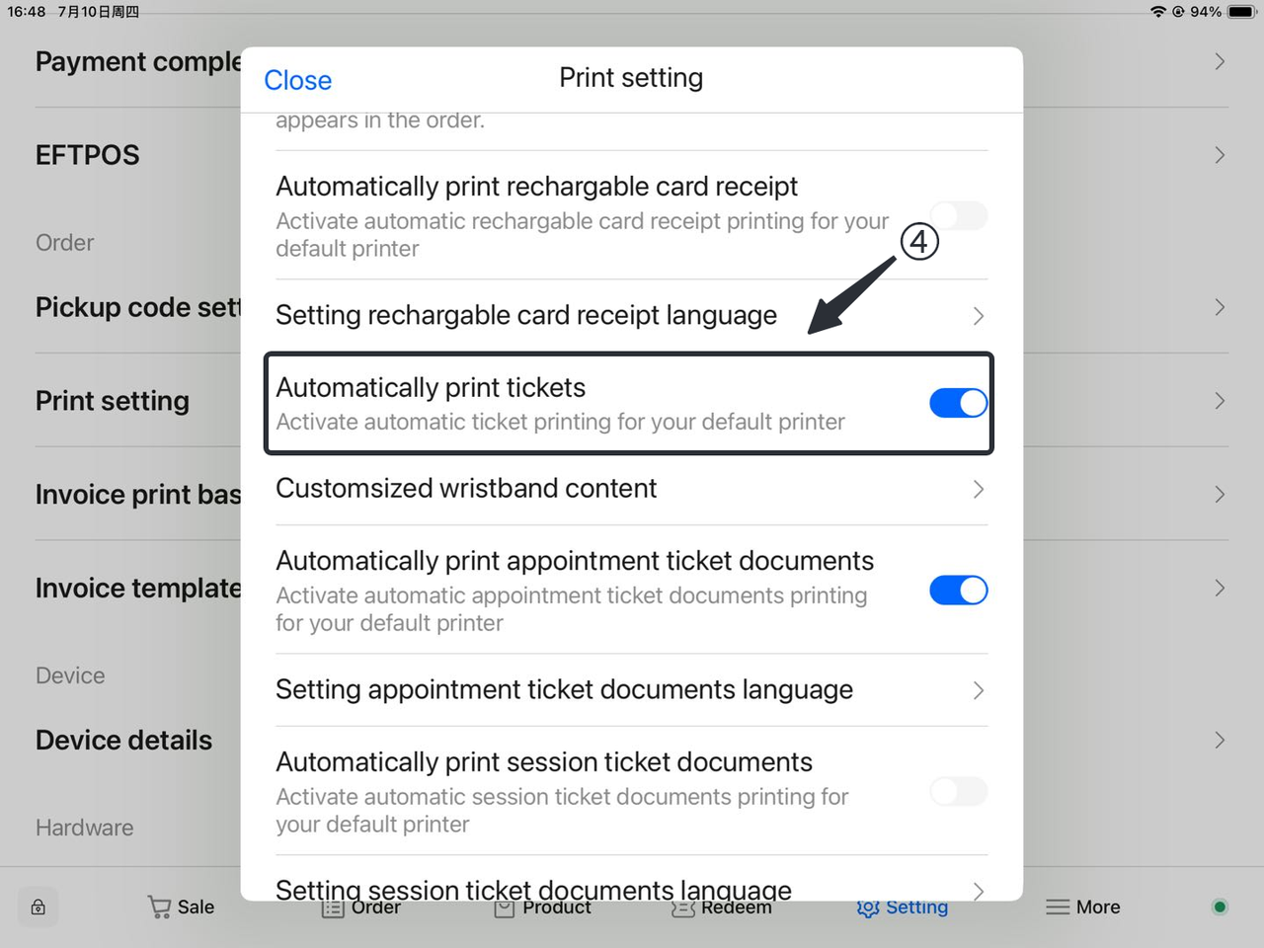Turn off automatic appointment ticket documents printing
1264x948 pixels.
coord(958,591)
